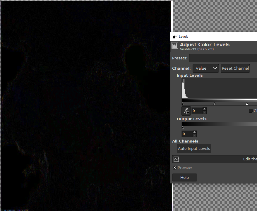Click the input levels histogram area
The width and height of the screenshot is (257, 211).
point(219,88)
